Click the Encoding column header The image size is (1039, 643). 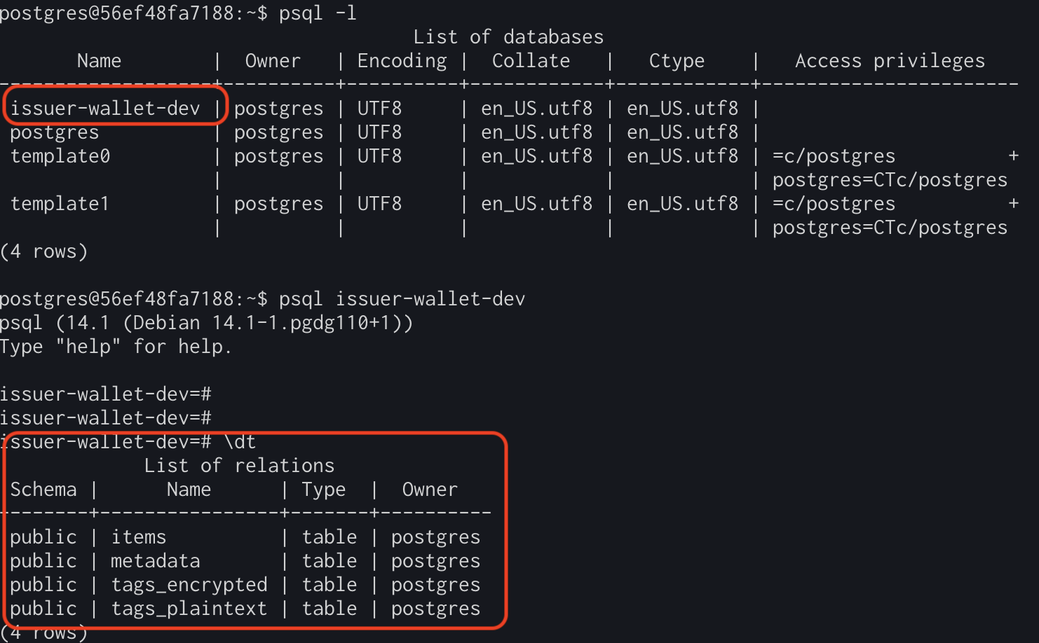(x=402, y=61)
